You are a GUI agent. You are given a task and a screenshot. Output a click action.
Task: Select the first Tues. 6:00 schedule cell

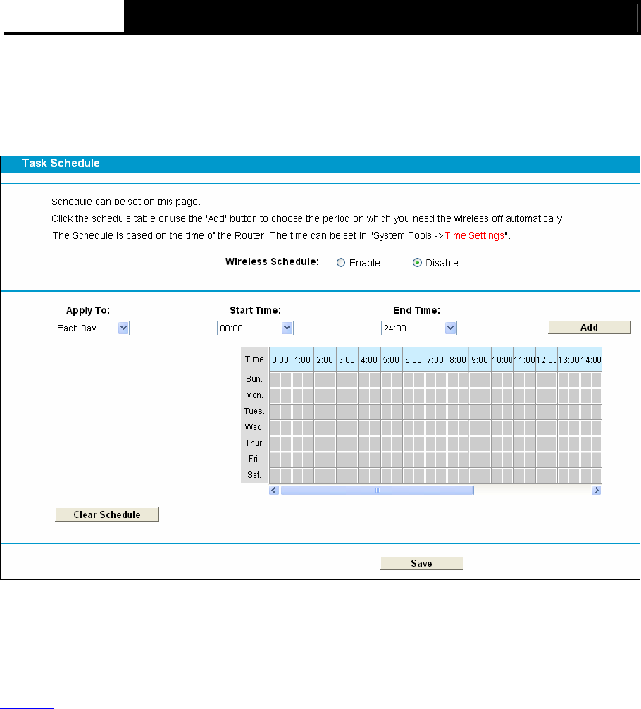408,412
